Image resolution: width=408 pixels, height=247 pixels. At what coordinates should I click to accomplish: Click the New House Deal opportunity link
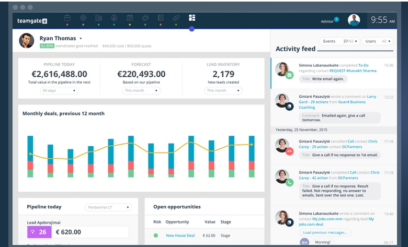(x=180, y=236)
